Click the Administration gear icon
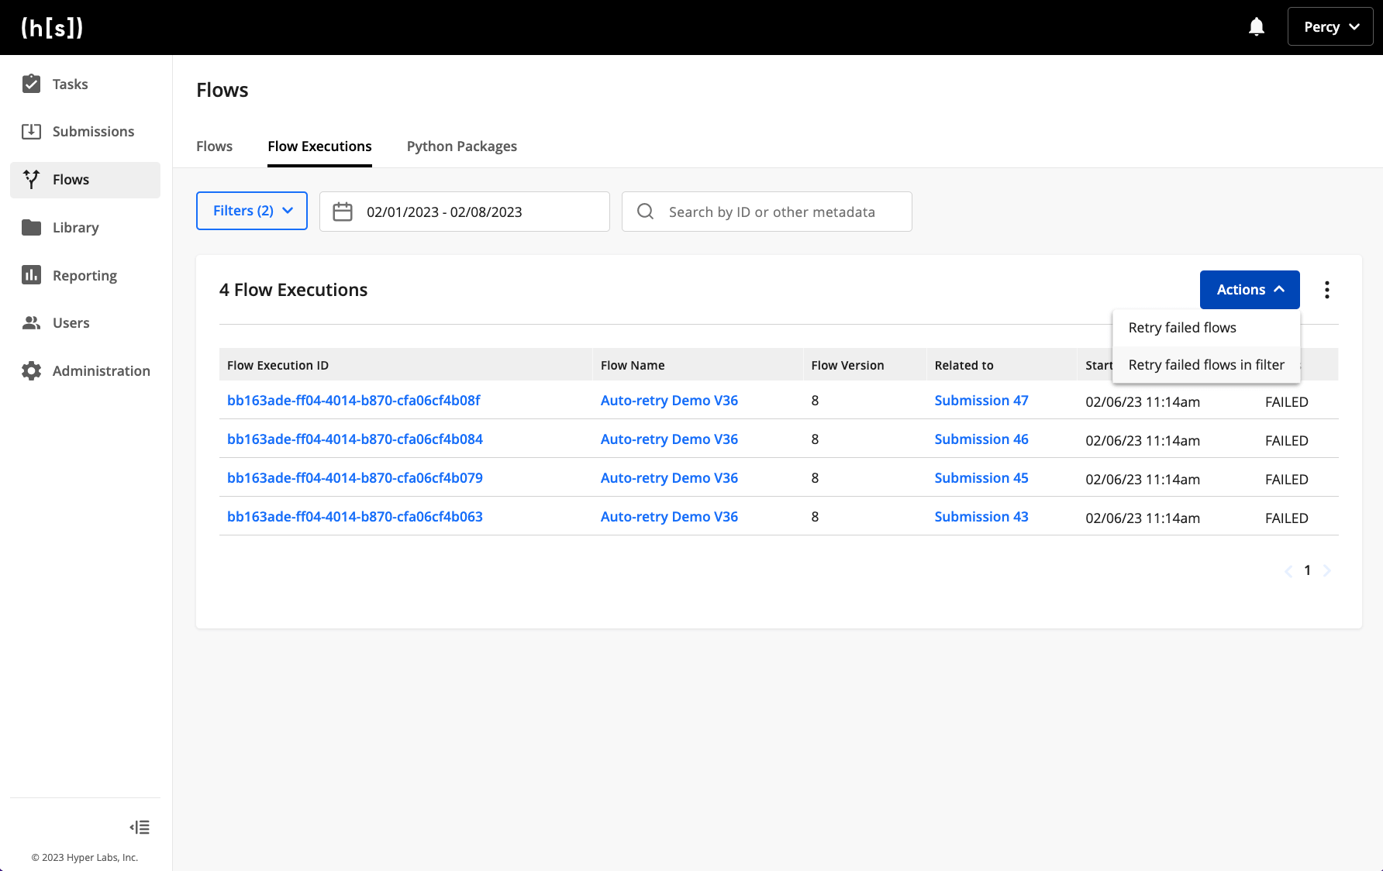Viewport: 1383px width, 871px height. [31, 371]
